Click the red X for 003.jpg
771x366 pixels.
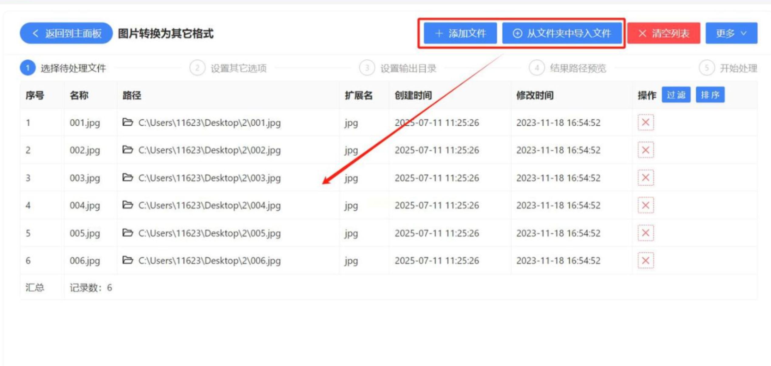click(x=645, y=178)
